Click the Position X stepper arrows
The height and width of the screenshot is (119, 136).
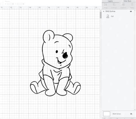tap(13, 4)
